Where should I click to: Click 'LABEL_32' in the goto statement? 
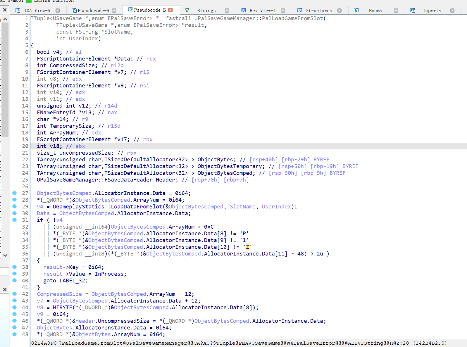(x=72, y=281)
